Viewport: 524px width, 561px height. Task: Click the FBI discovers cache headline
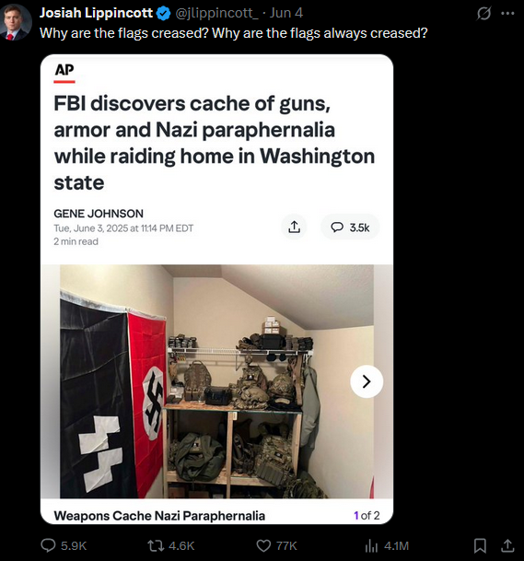click(x=214, y=143)
